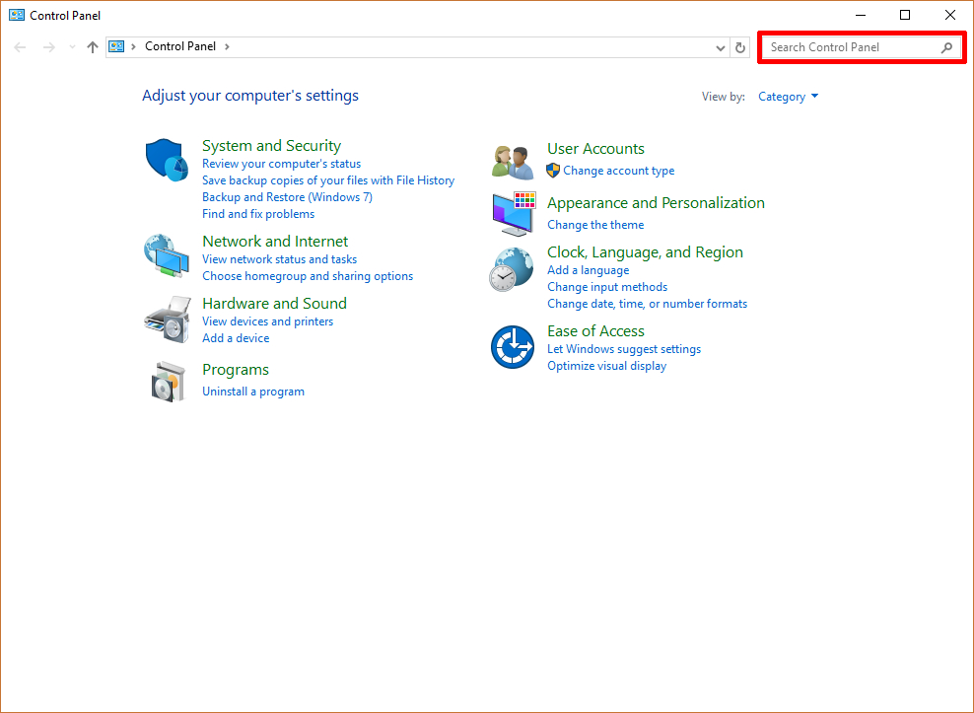The image size is (974, 713).
Task: Open View network status and tasks
Action: [279, 259]
